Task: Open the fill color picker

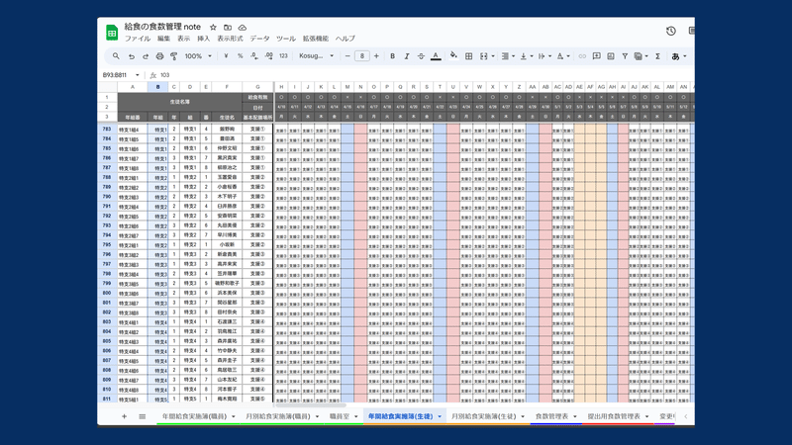Action: (453, 55)
